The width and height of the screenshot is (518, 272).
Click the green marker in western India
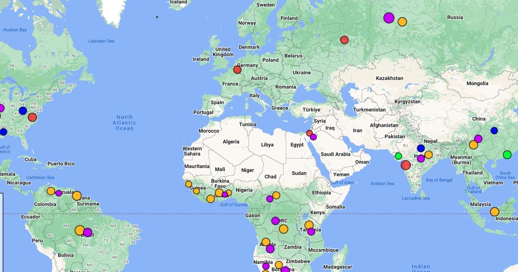tap(398, 156)
